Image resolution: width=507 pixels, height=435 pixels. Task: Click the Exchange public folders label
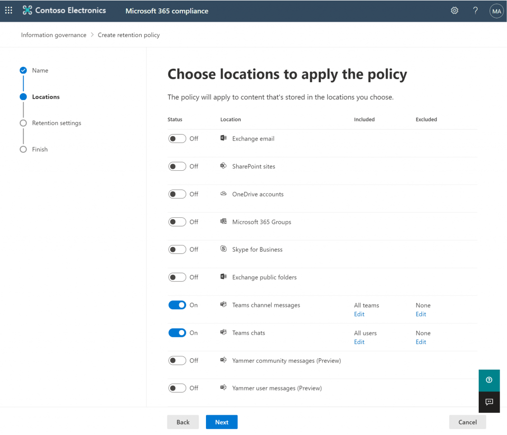(264, 277)
